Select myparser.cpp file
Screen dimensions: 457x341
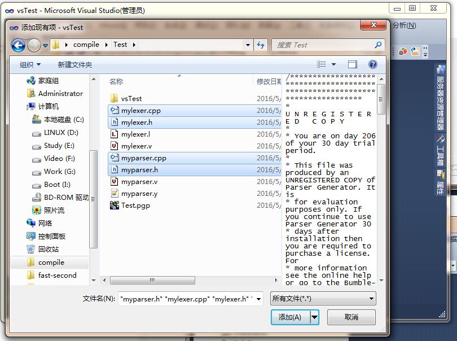(x=195, y=158)
